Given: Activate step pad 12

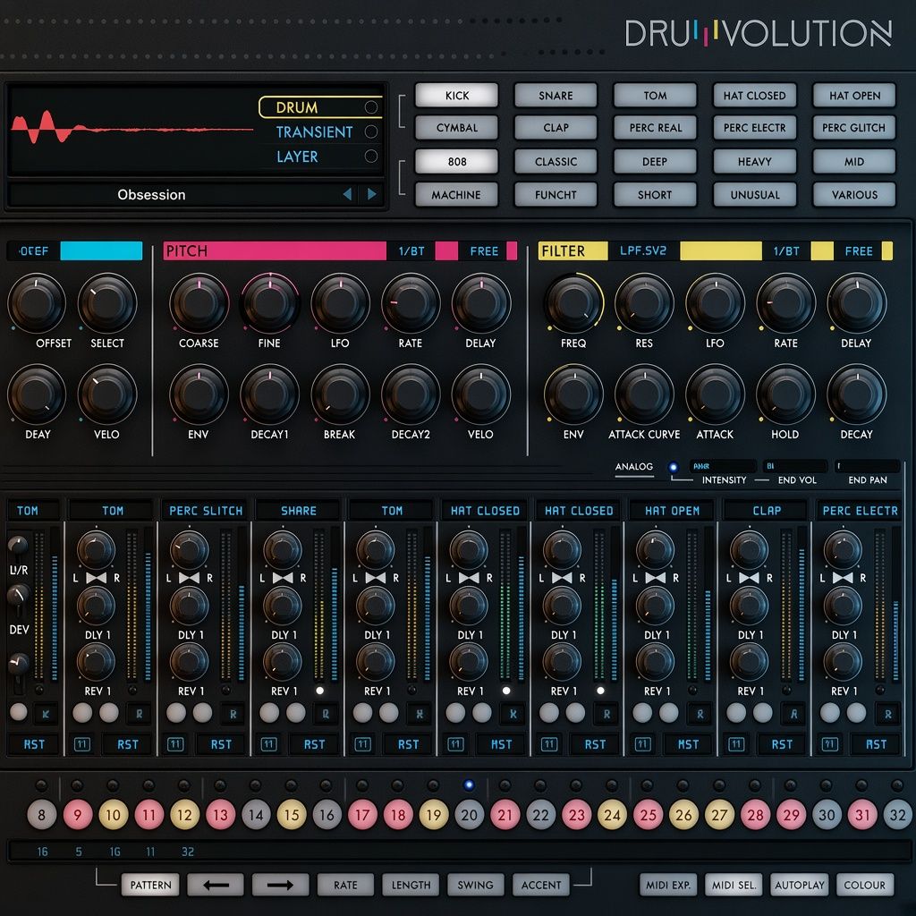Looking at the screenshot, I should click(184, 814).
